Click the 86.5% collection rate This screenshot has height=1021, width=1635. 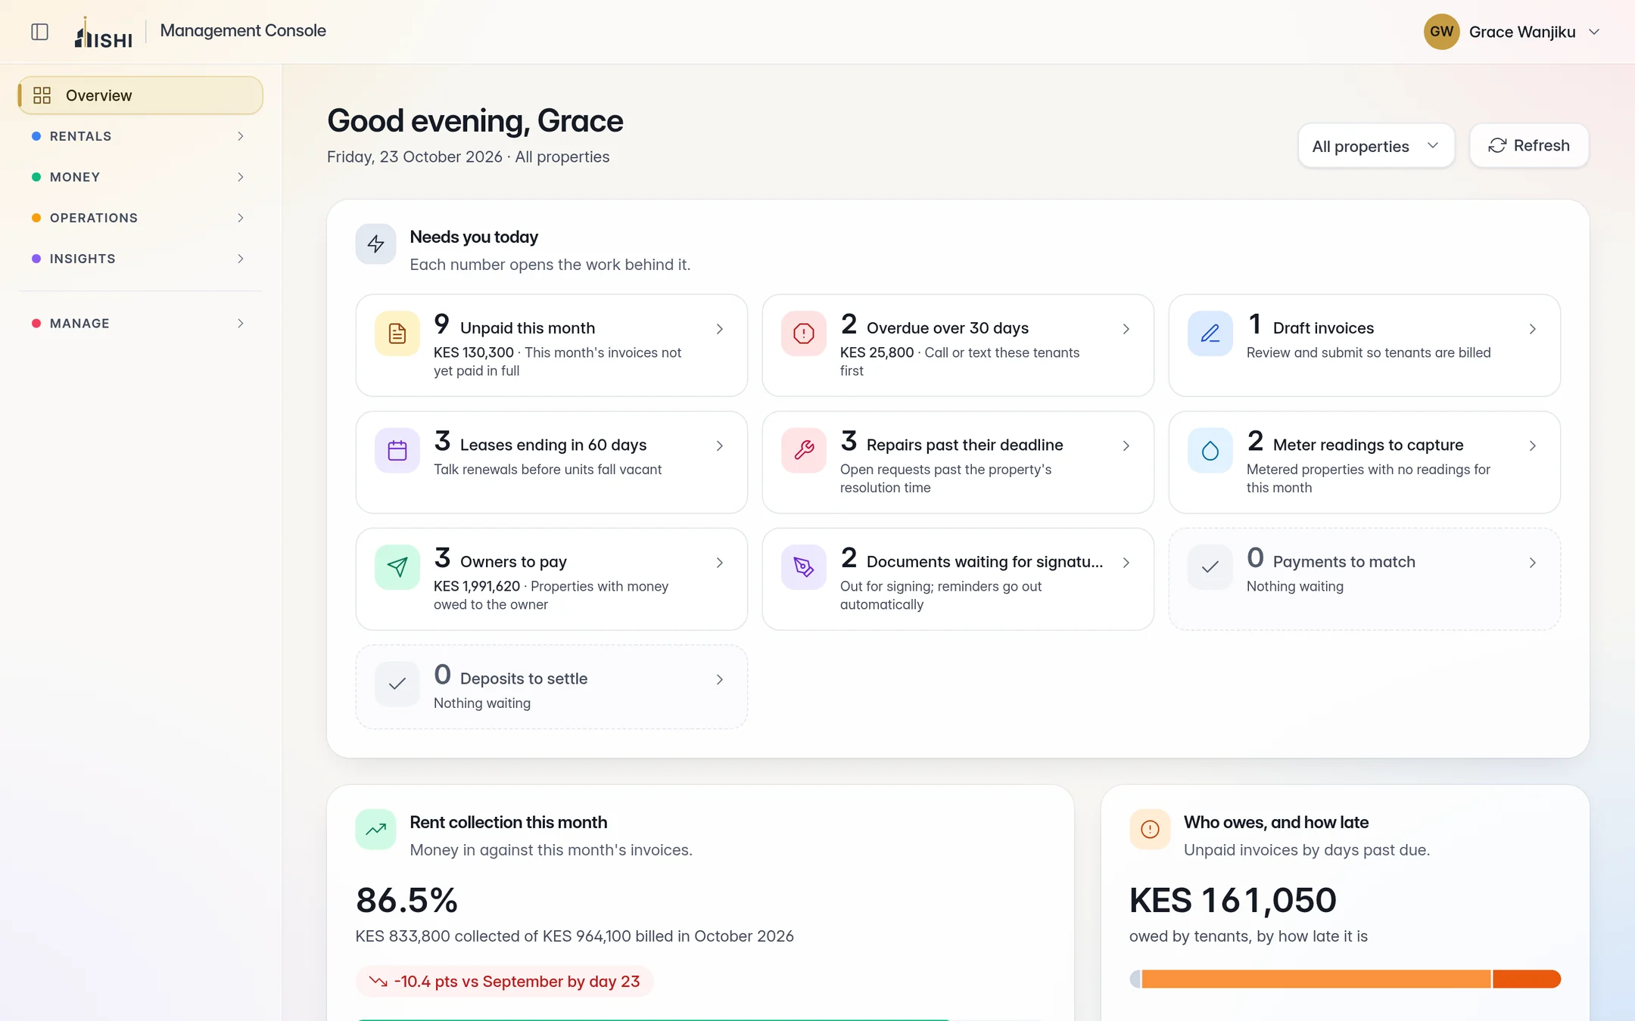click(406, 900)
